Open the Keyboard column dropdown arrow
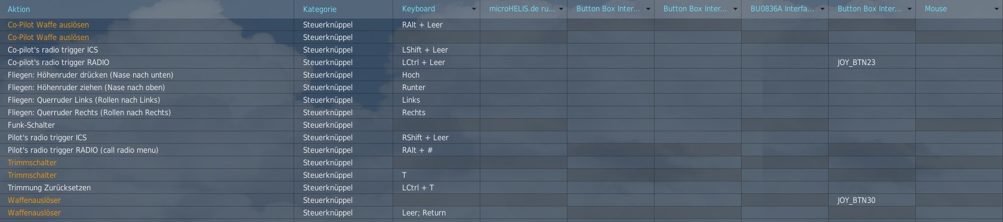The image size is (1003, 222). tap(474, 9)
